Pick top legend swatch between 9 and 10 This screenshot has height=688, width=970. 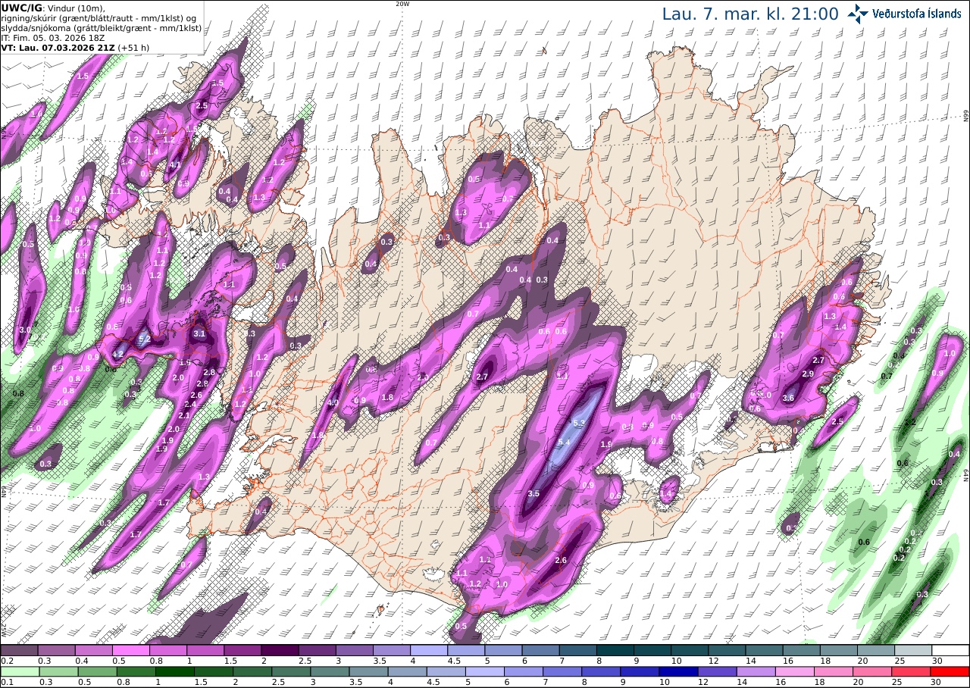tap(652, 650)
